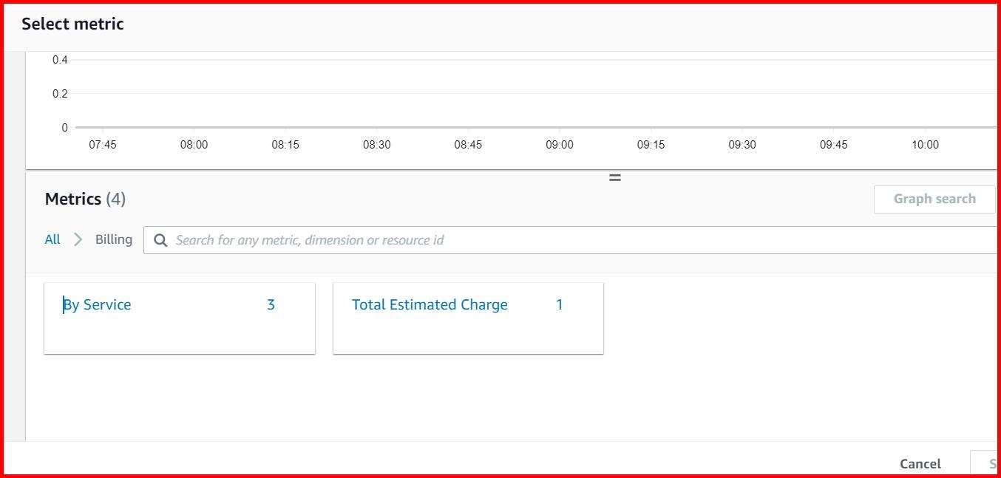Click the All breadcrumb link
Image resolution: width=1001 pixels, height=478 pixels.
click(x=52, y=239)
